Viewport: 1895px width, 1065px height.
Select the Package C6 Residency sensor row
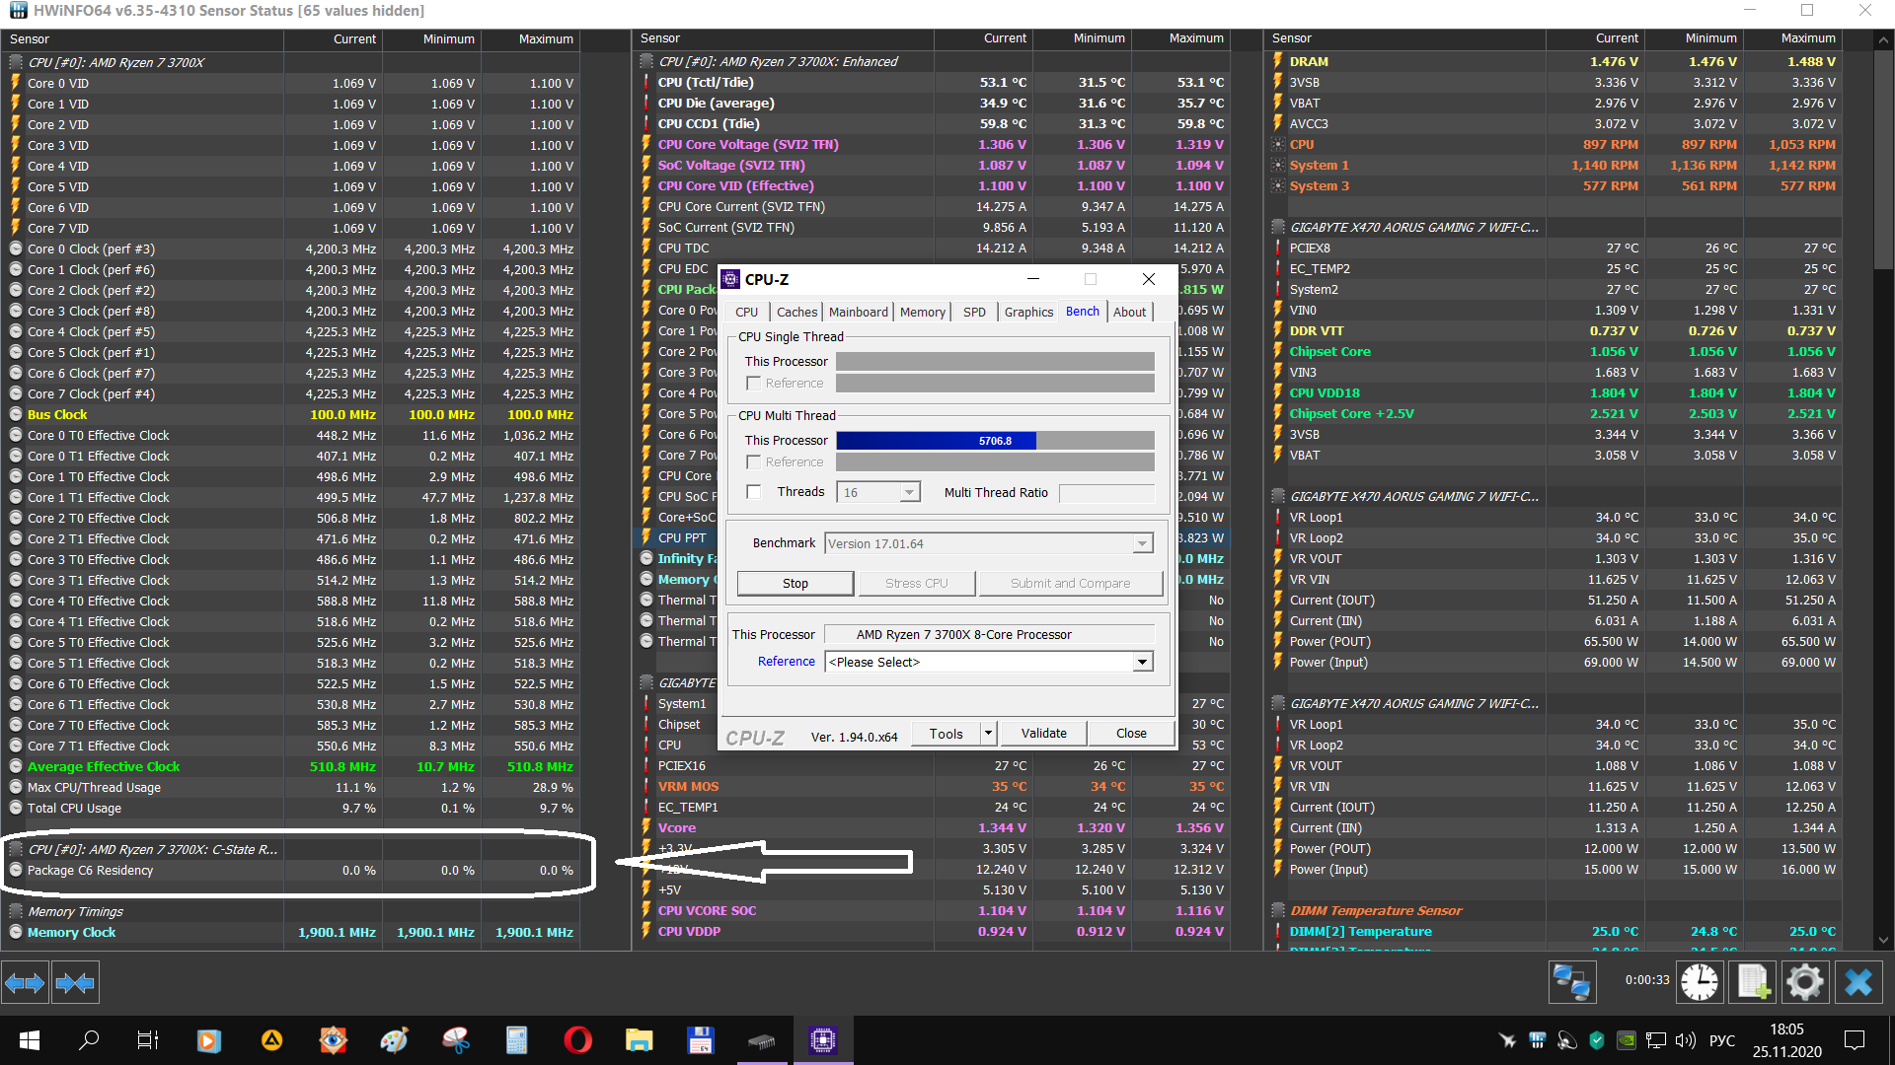pyautogui.click(x=291, y=870)
